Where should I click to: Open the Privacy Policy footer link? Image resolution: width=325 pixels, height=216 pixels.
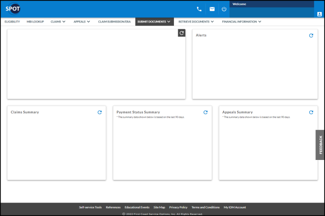coord(178,207)
